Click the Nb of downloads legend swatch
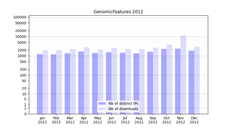Viewport: 231px width, 128px height. point(102,109)
